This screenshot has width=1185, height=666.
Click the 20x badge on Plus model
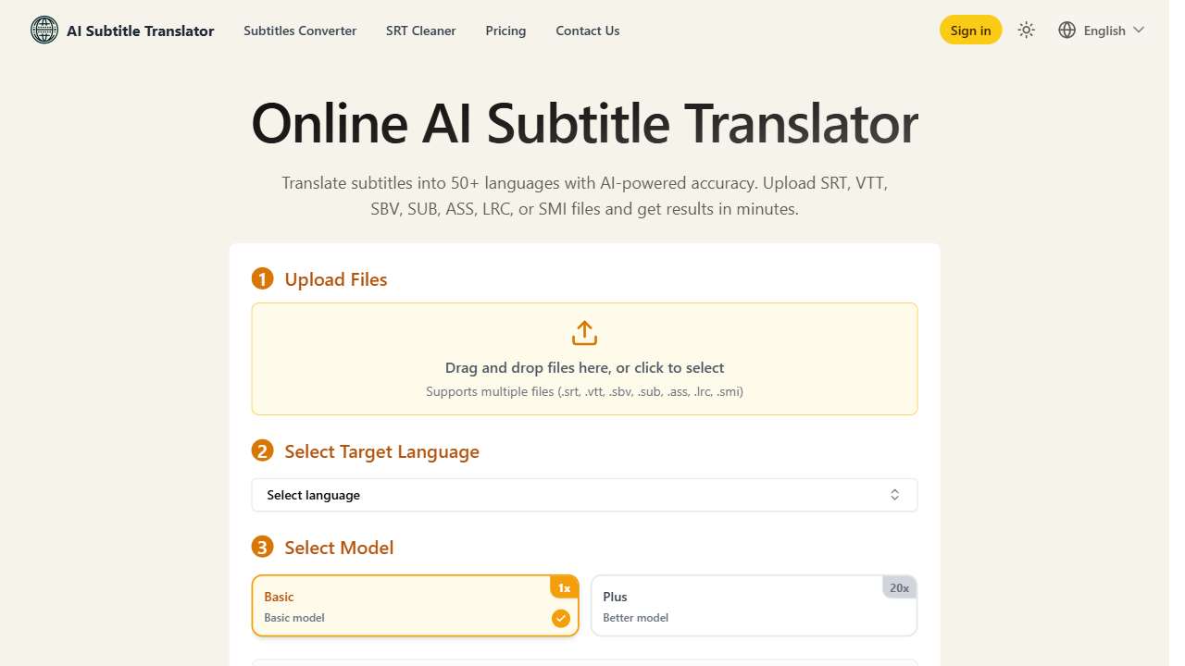(899, 586)
